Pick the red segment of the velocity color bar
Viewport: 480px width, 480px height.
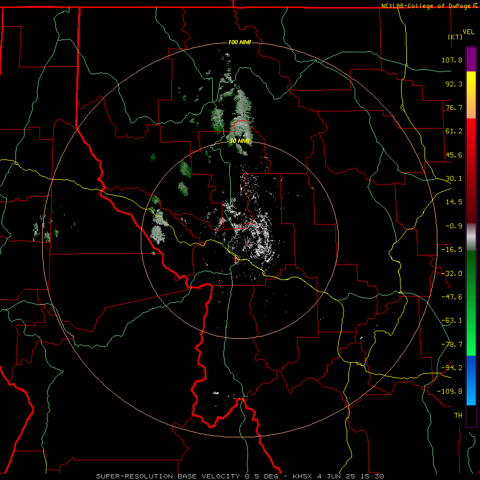point(471,171)
